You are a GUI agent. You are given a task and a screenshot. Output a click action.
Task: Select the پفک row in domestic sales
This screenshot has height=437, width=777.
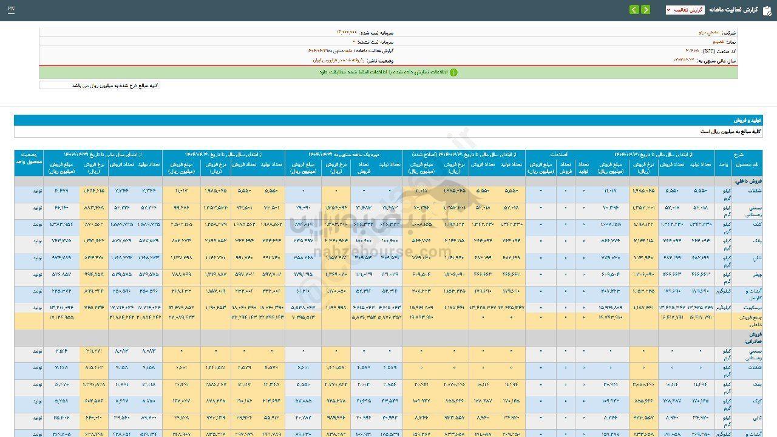[388, 244]
